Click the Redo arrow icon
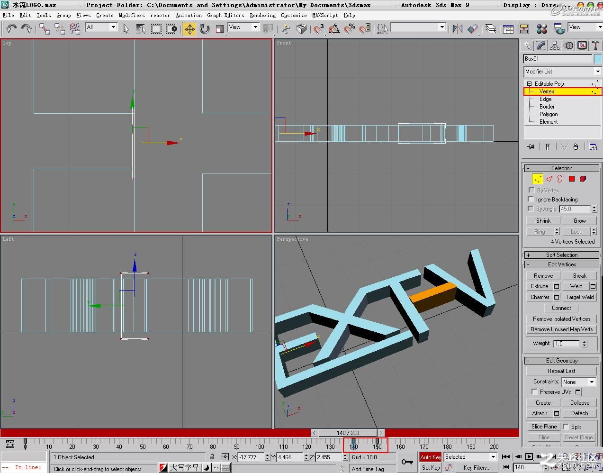Image resolution: width=603 pixels, height=473 pixels. coord(27,29)
